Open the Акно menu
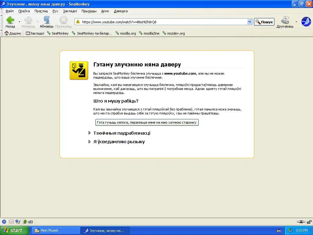The height and width of the screenshot is (235, 313). pyautogui.click(x=105, y=11)
